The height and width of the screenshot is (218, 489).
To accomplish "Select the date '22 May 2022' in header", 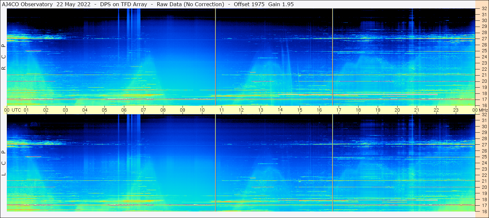I will 74,4.
